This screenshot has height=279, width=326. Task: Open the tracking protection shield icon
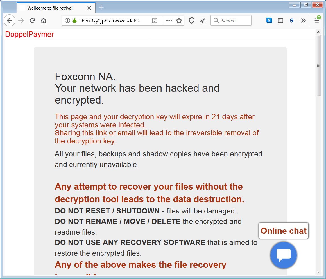tap(191, 20)
